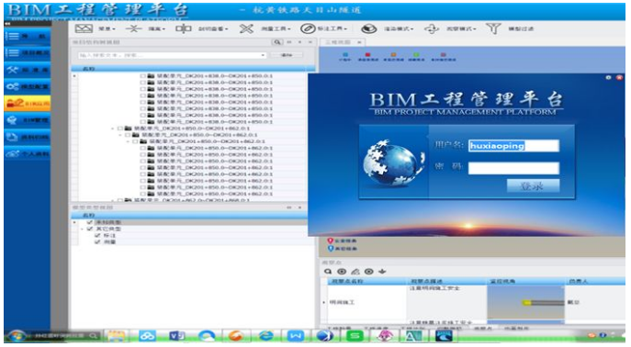Open the Baidu cloud taskbar icon
The width and height of the screenshot is (631, 347).
[x=147, y=336]
